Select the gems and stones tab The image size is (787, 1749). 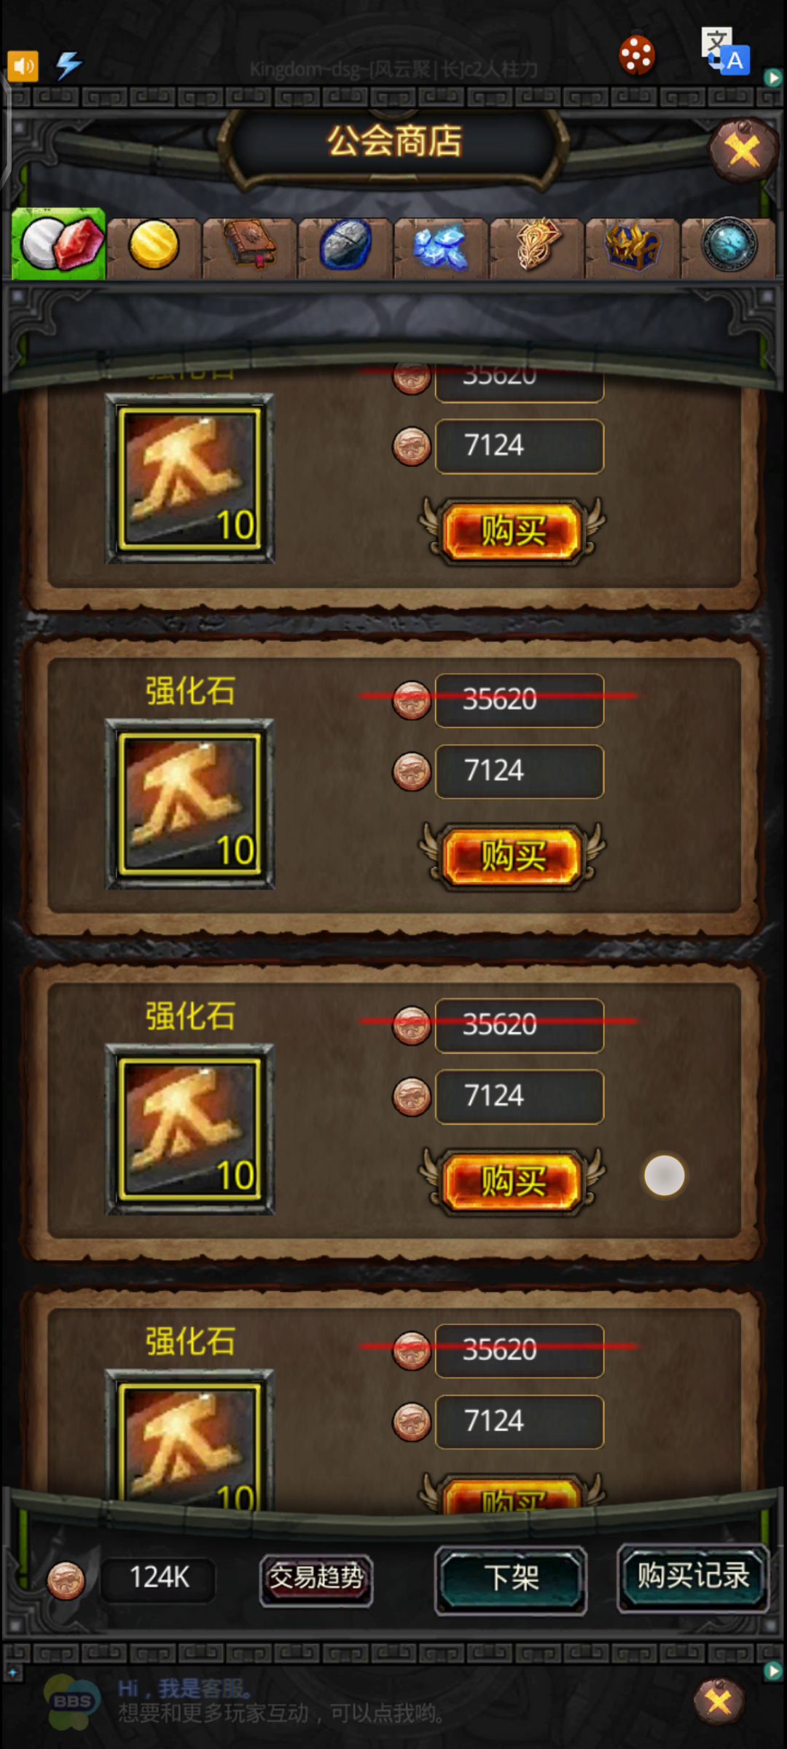pos(59,244)
